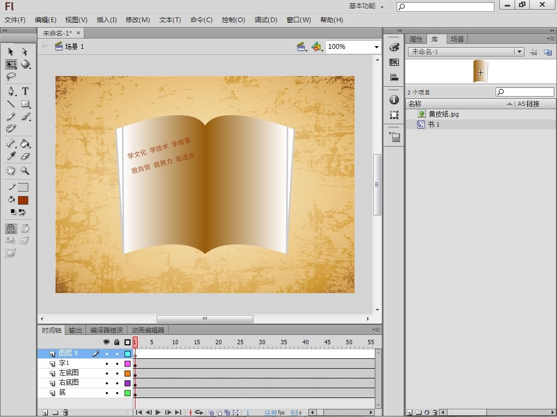
Task: Open the 100% zoom level dropdown
Action: click(x=376, y=47)
